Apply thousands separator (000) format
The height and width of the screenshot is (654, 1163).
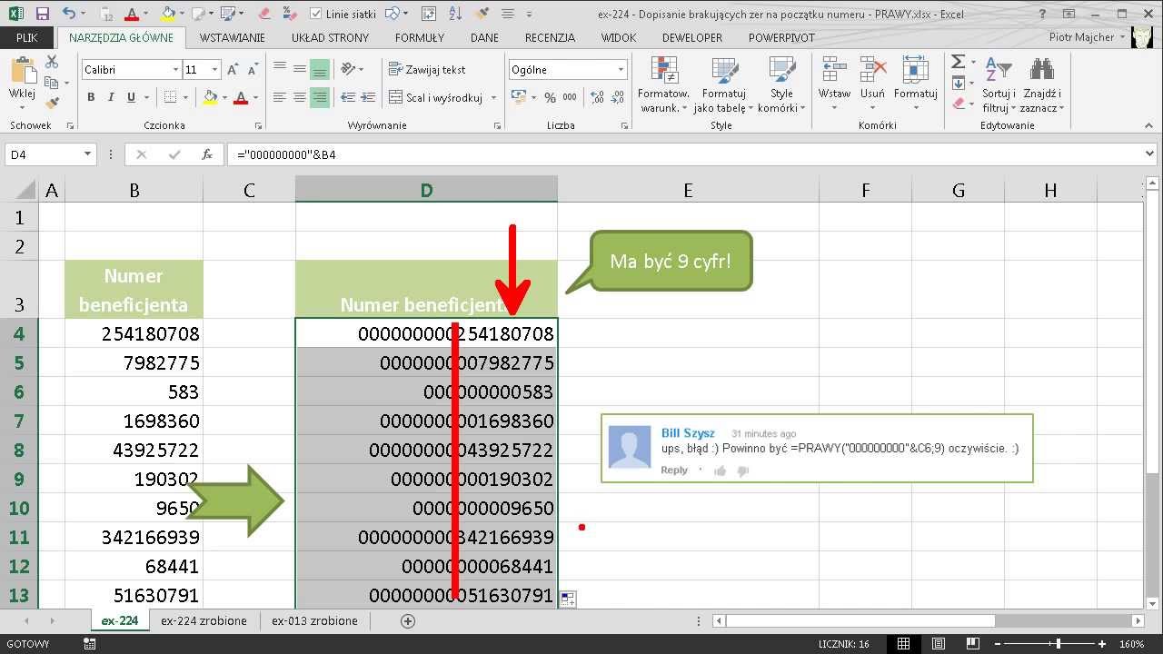point(570,97)
